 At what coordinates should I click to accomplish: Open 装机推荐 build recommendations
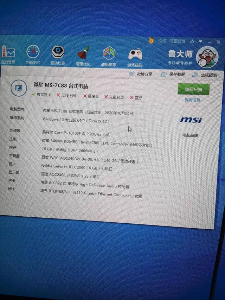coord(109,57)
